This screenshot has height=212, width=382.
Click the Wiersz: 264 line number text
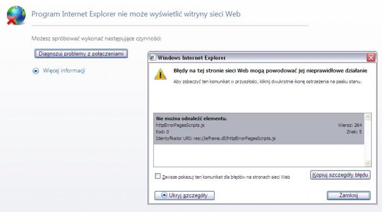click(x=350, y=125)
